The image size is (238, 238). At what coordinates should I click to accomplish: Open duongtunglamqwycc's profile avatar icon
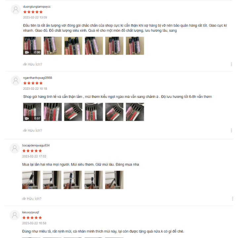16,9
